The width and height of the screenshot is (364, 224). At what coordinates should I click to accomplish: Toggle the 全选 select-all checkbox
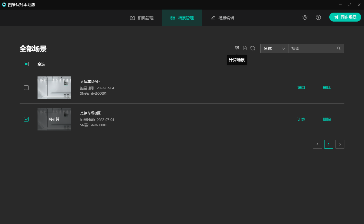click(26, 64)
